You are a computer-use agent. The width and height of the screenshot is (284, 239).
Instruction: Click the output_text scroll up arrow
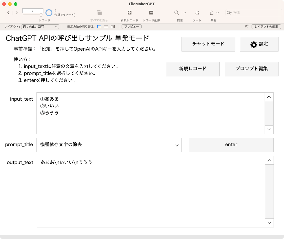269,160
